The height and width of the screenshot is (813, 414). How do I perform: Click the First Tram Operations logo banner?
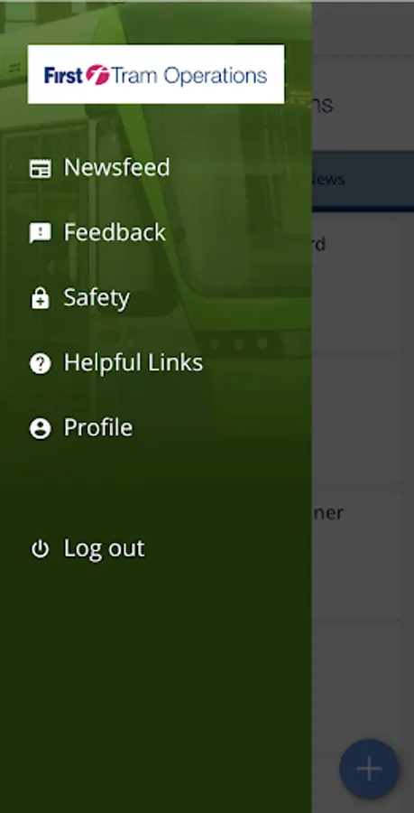point(156,74)
